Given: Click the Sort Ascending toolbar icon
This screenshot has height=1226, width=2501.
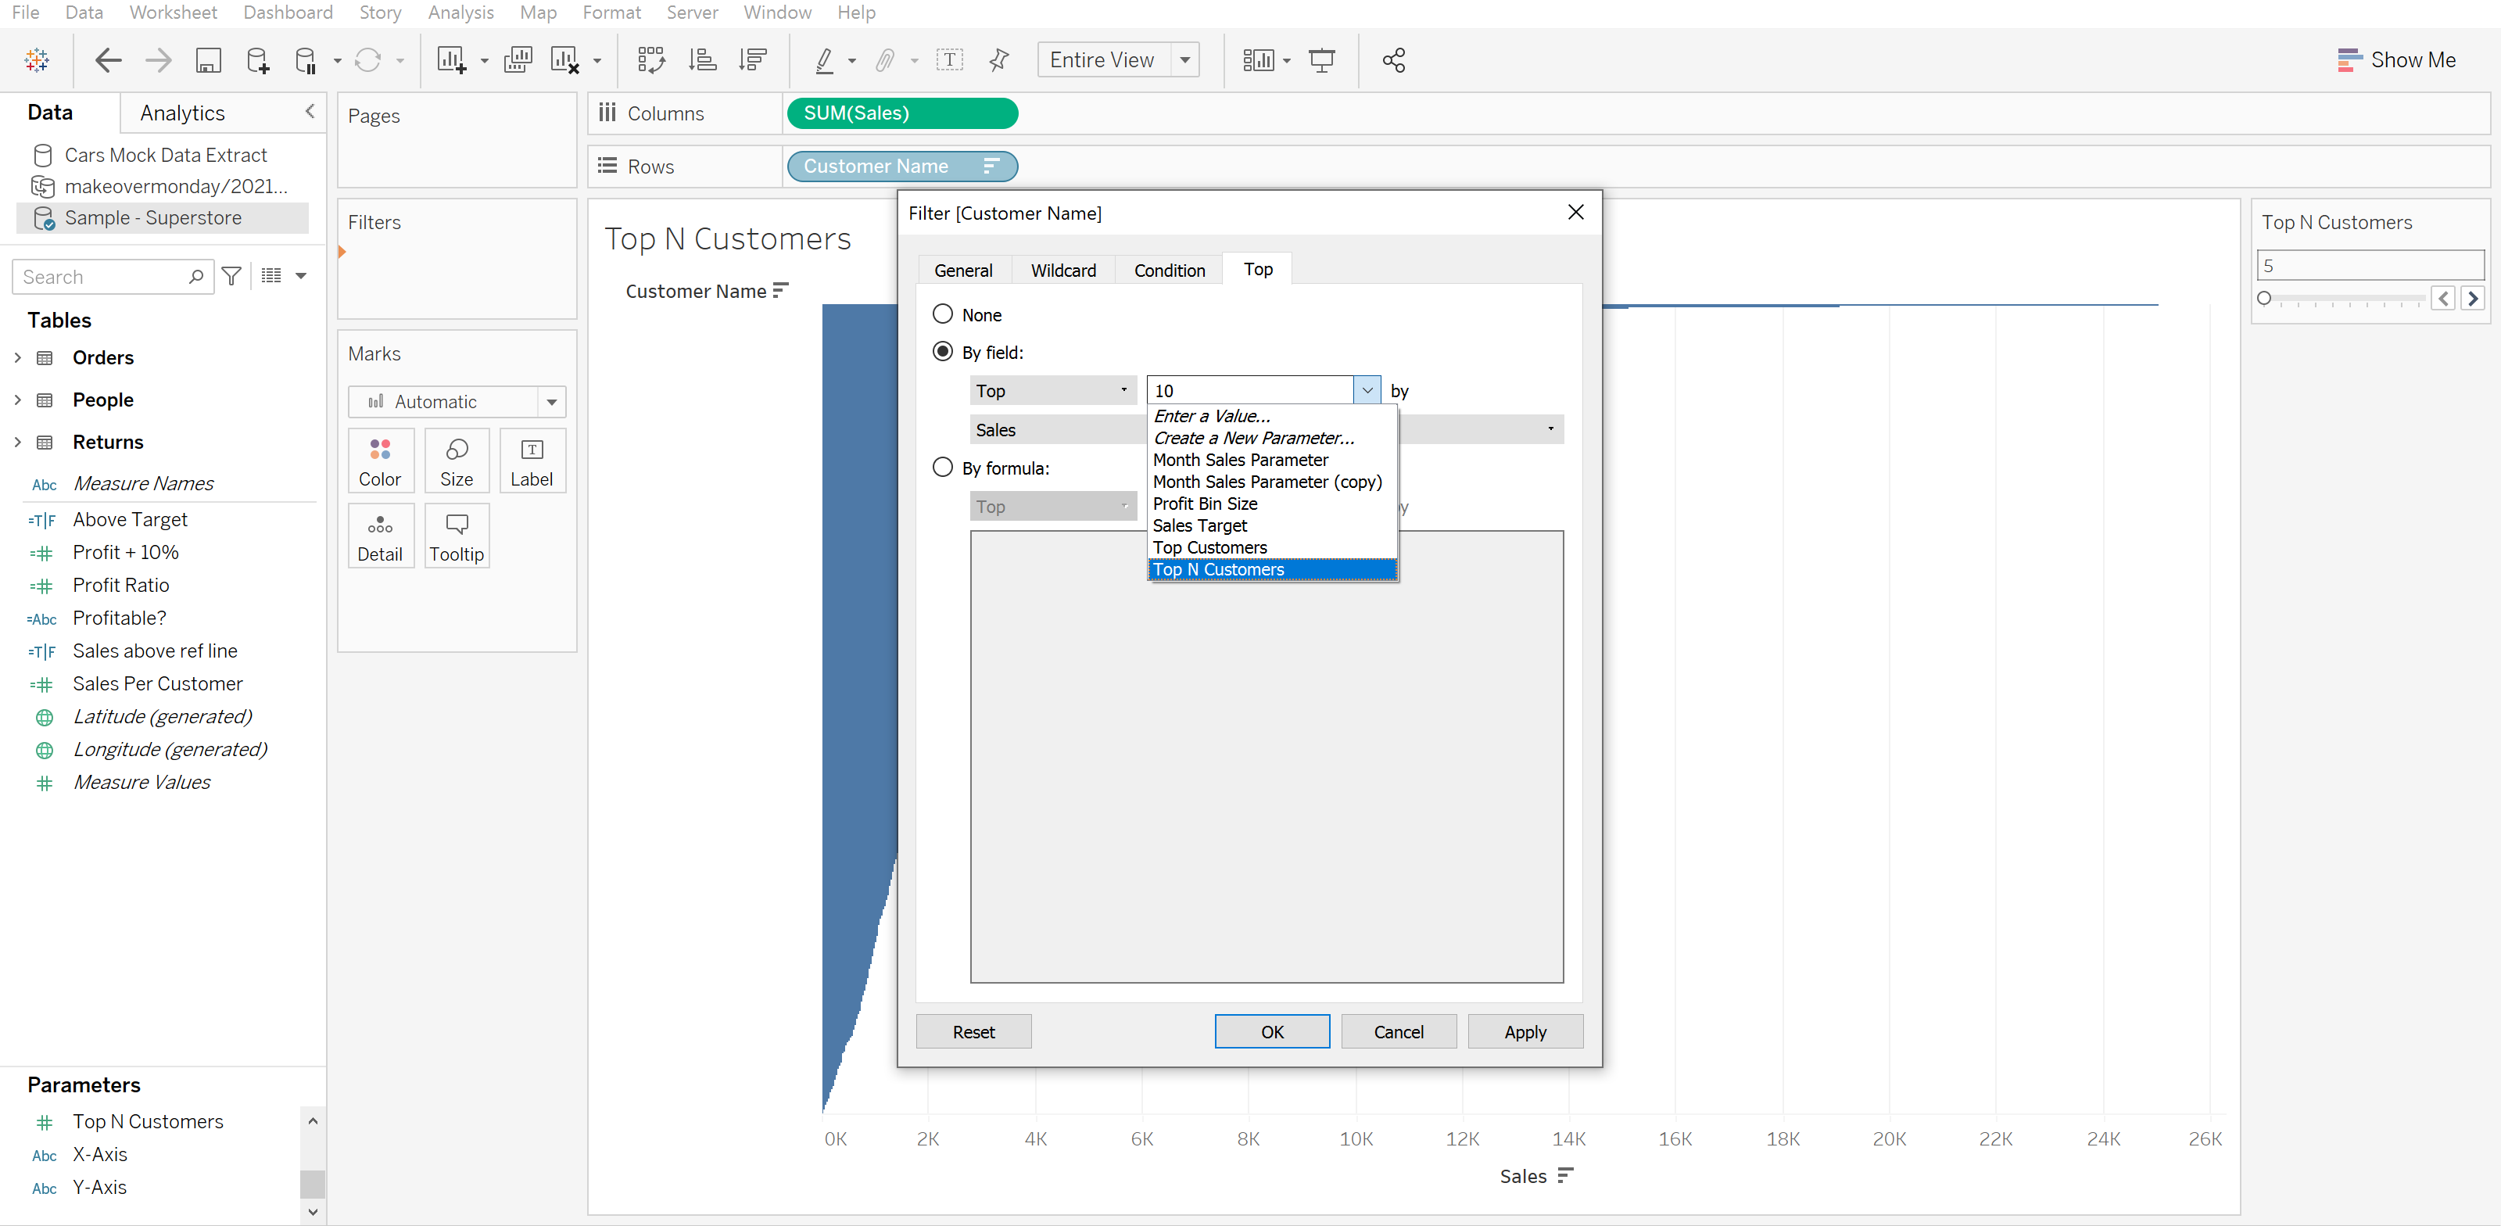Looking at the screenshot, I should click(x=702, y=60).
